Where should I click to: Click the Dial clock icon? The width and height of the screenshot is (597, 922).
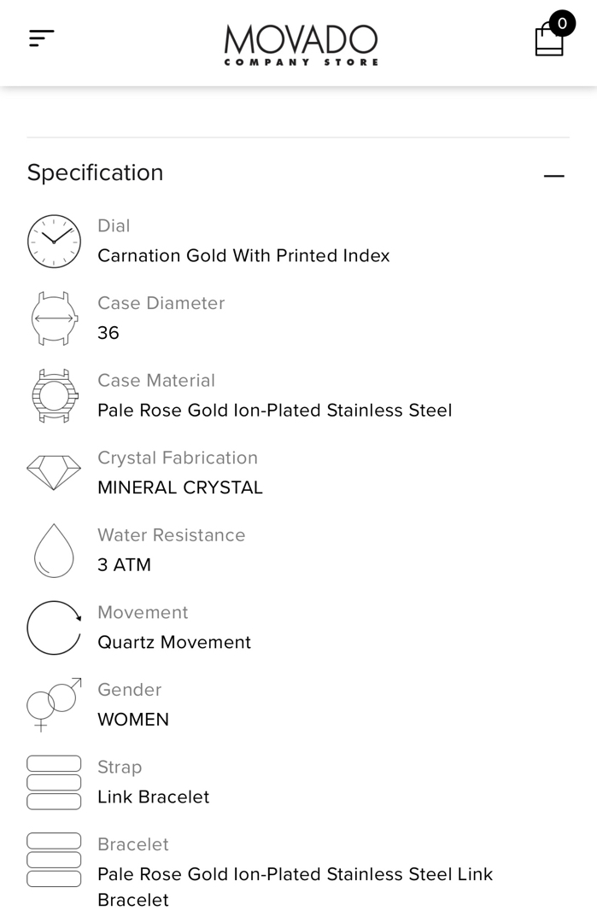[x=54, y=242]
